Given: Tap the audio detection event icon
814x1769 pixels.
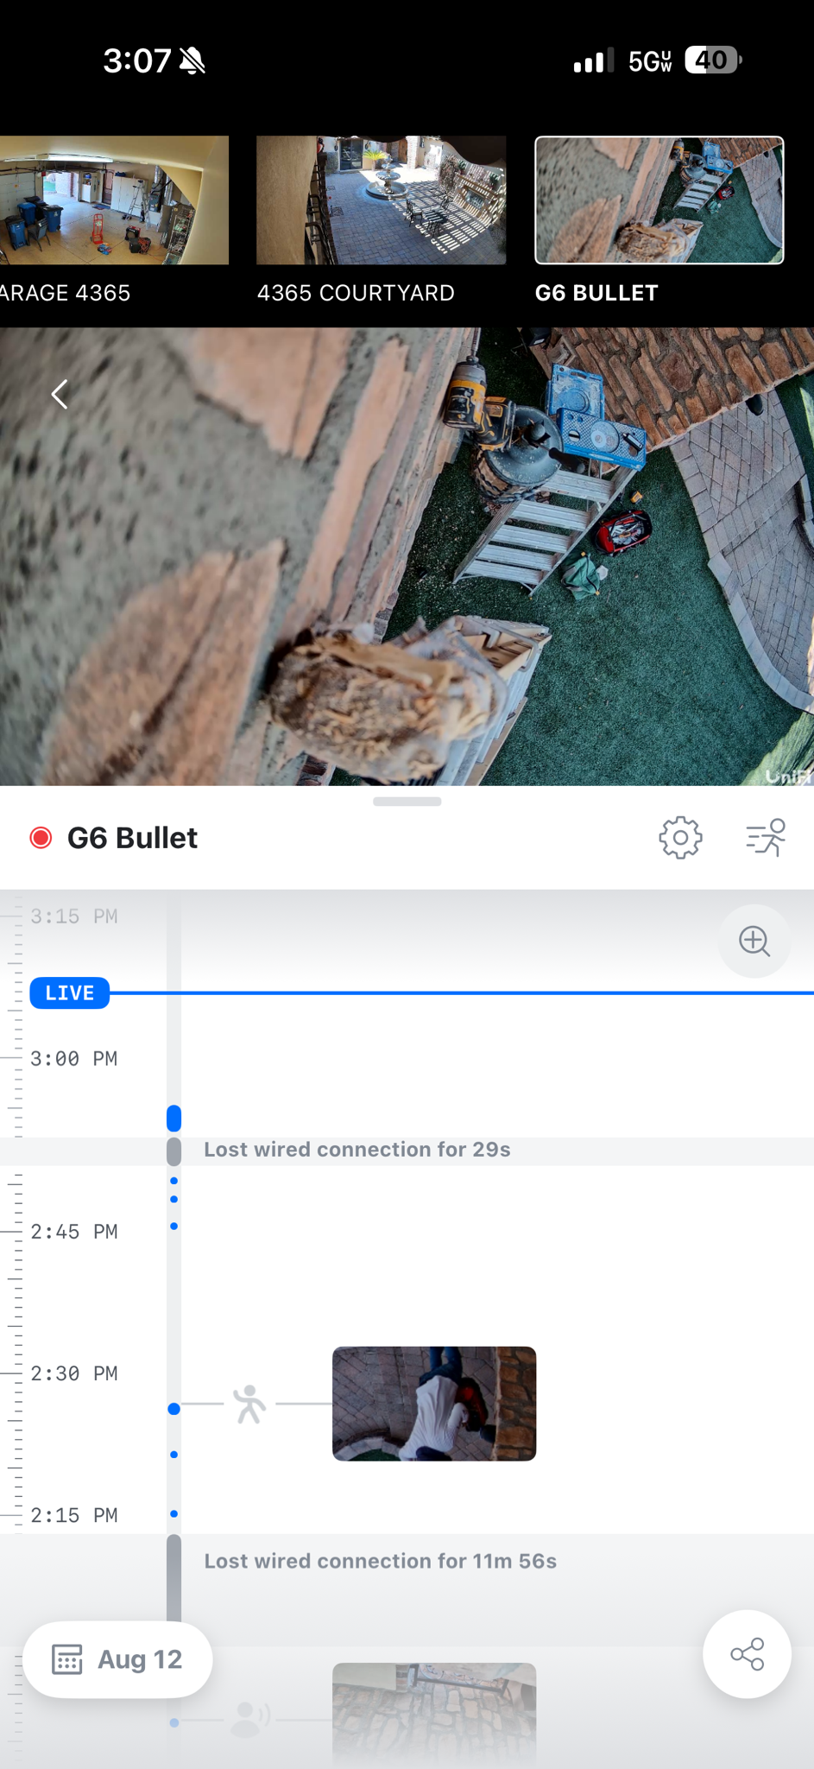Looking at the screenshot, I should click(x=250, y=1720).
